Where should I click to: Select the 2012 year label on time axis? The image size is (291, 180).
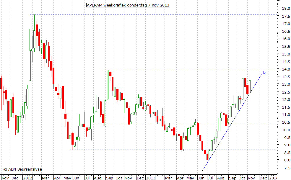27,178
